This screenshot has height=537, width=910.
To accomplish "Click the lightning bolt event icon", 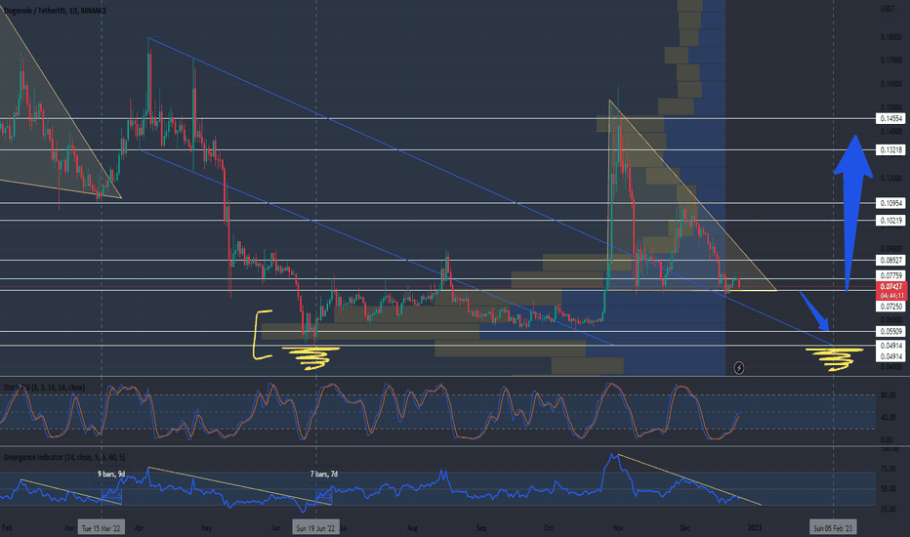I will 739,367.
